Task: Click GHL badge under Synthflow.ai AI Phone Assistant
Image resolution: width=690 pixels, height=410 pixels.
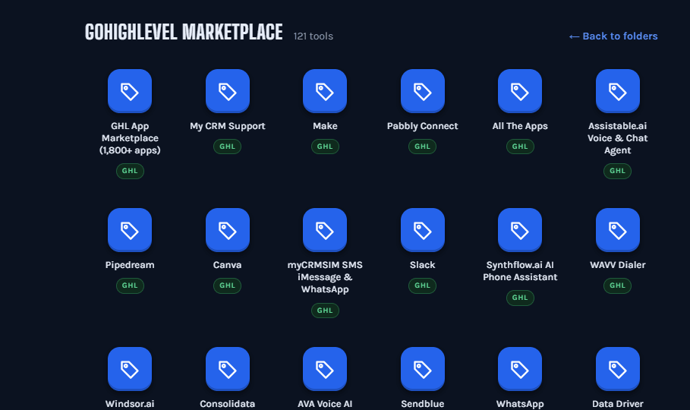Action: (x=520, y=298)
